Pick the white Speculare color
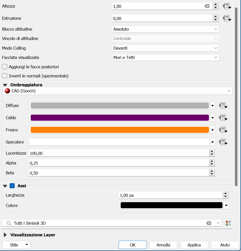This screenshot has height=251, width=241. pos(120,142)
